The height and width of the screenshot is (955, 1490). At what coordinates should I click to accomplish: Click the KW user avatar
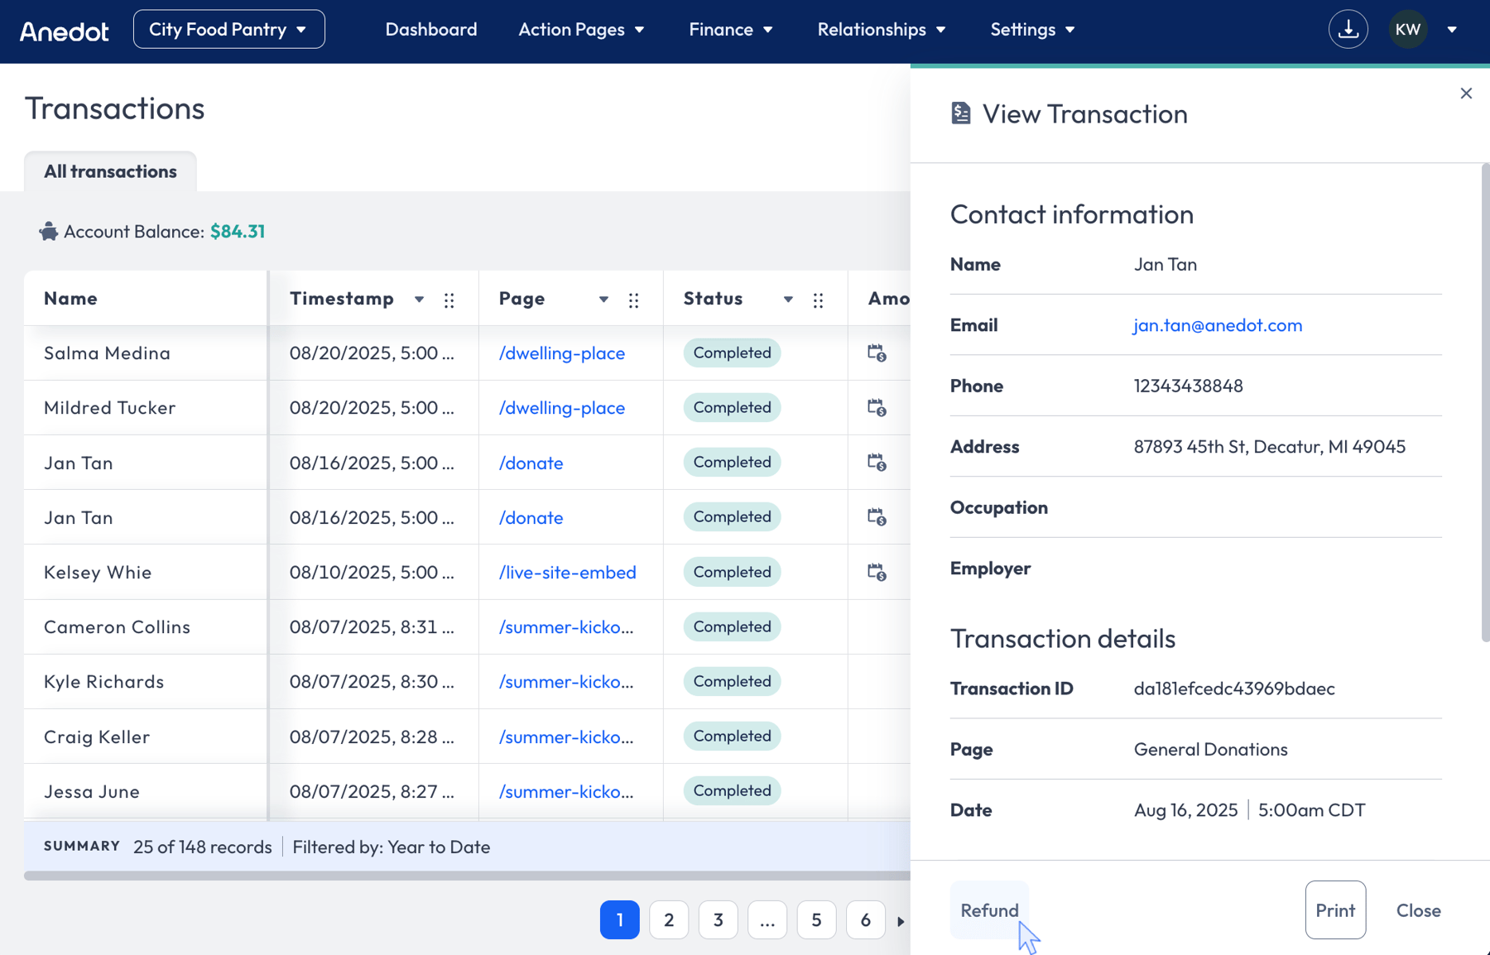coord(1407,30)
